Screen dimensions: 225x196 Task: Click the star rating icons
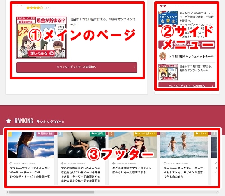click(x=35, y=8)
